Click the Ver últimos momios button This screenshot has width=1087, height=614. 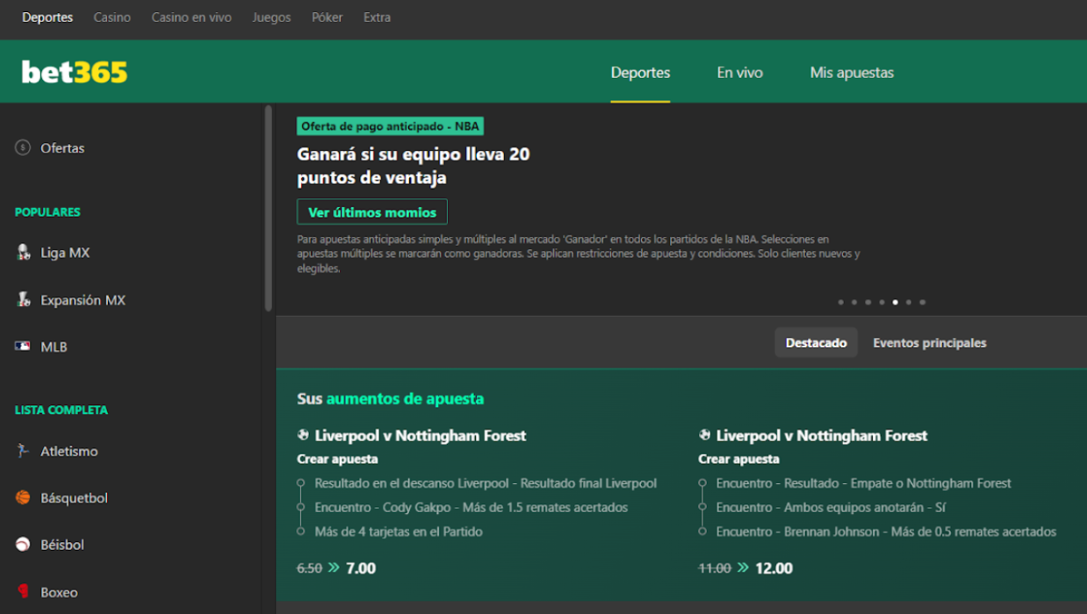pyautogui.click(x=372, y=212)
